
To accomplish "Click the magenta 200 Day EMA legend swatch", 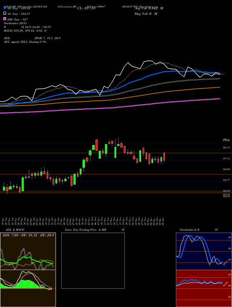I will click(x=5, y=19).
